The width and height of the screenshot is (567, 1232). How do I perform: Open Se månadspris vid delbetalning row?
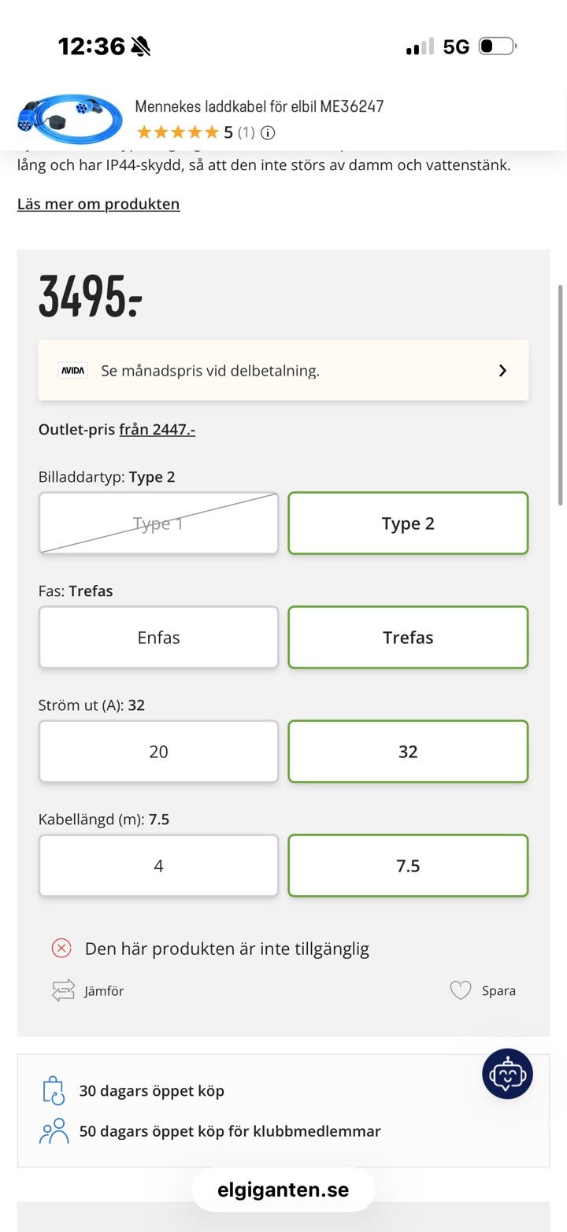[283, 370]
